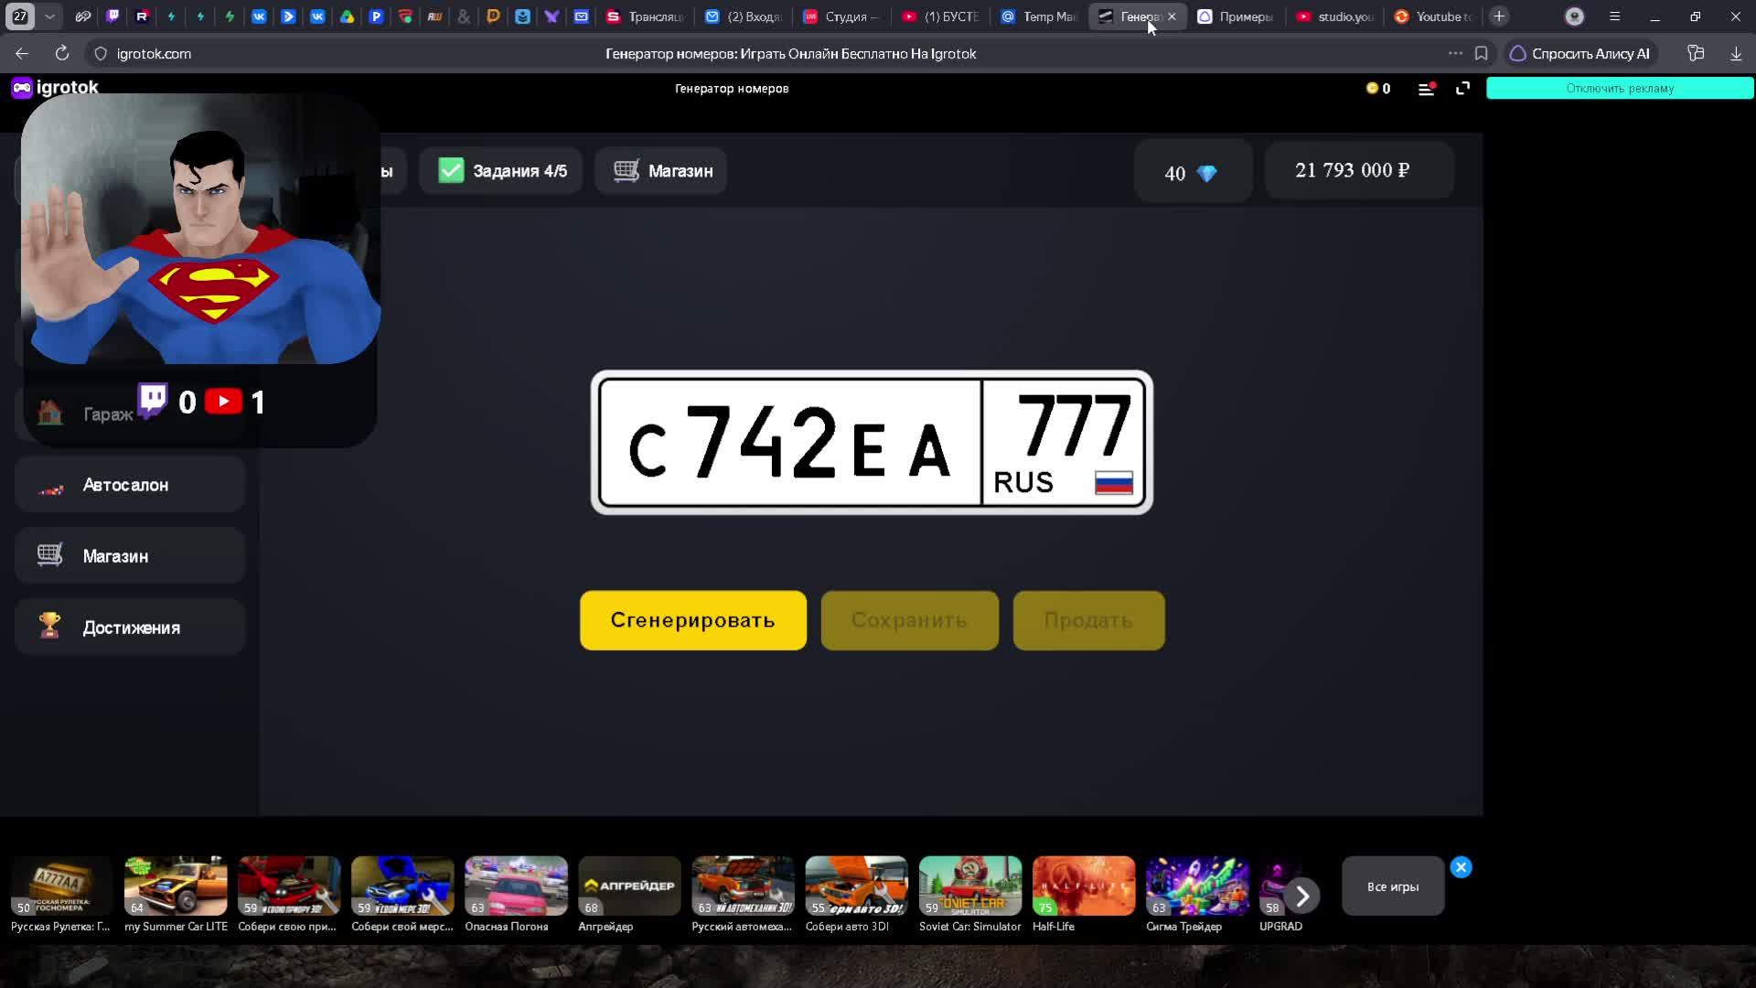The height and width of the screenshot is (988, 1756).
Task: Click Отключить рекламу button
Action: 1620,88
